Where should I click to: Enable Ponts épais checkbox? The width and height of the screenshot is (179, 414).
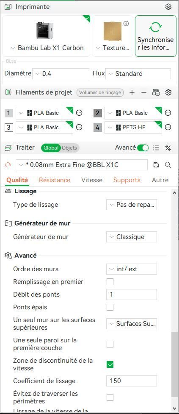110,307
